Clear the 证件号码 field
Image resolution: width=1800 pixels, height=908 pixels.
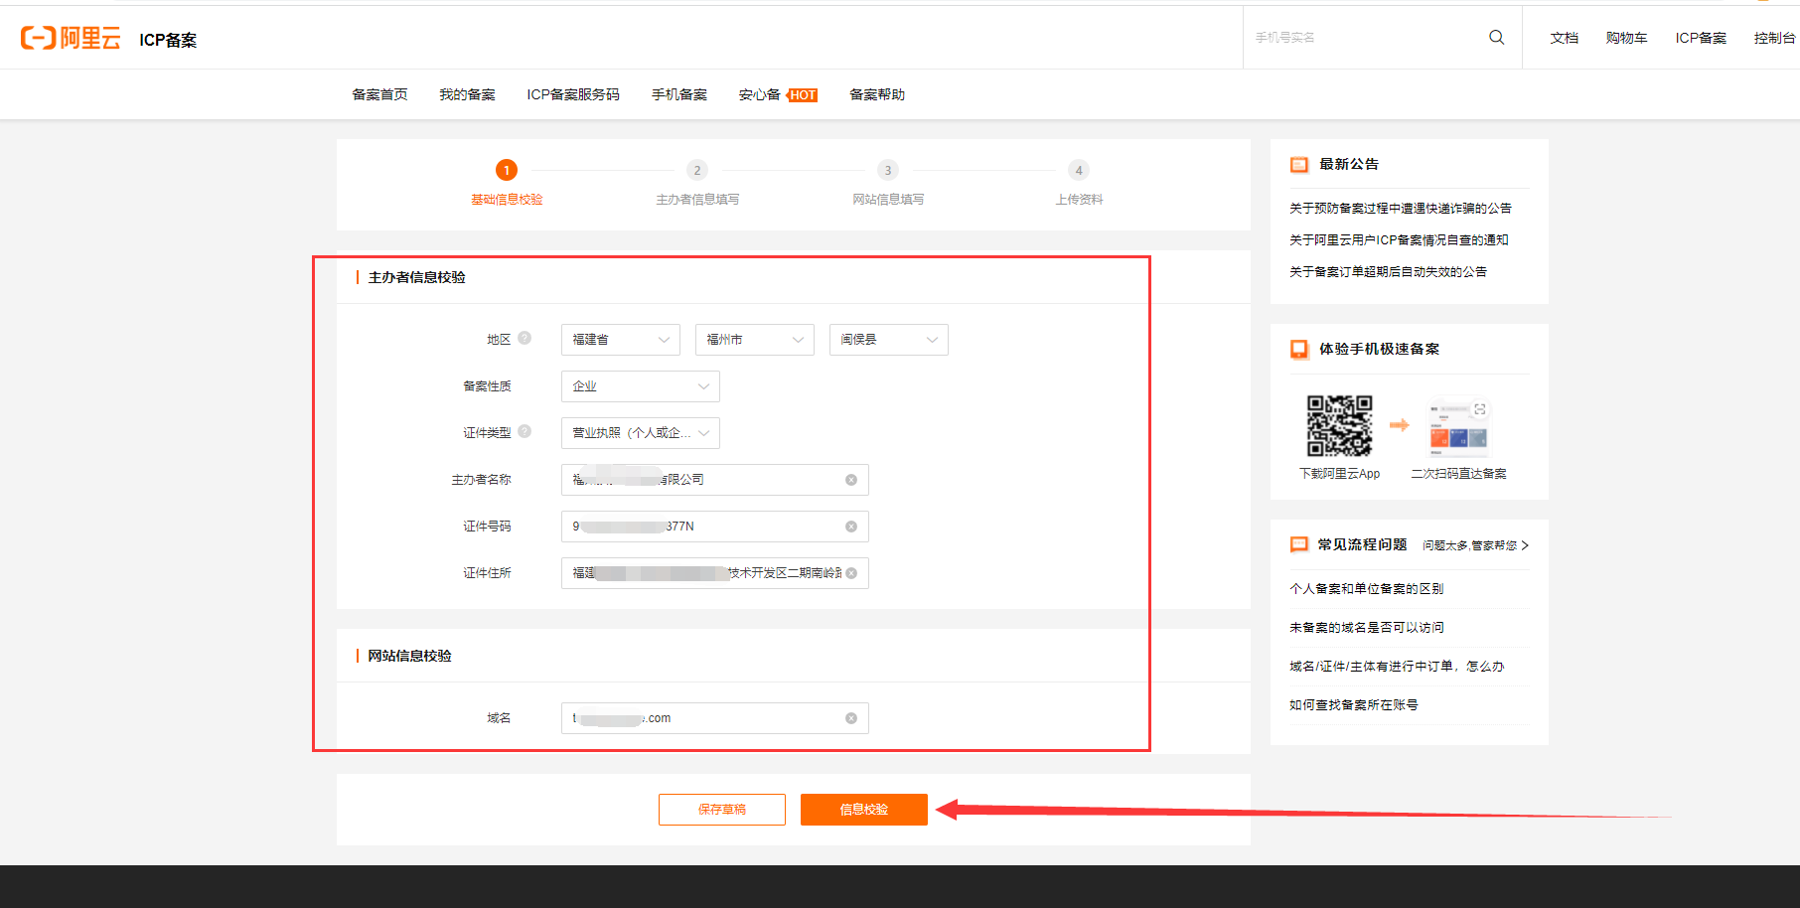pos(851,527)
